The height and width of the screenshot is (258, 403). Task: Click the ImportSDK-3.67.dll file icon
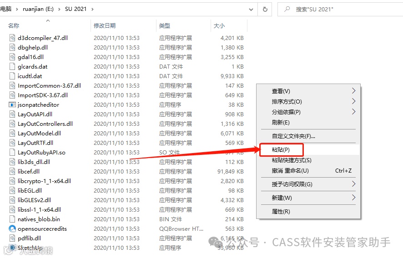[x=12, y=95]
